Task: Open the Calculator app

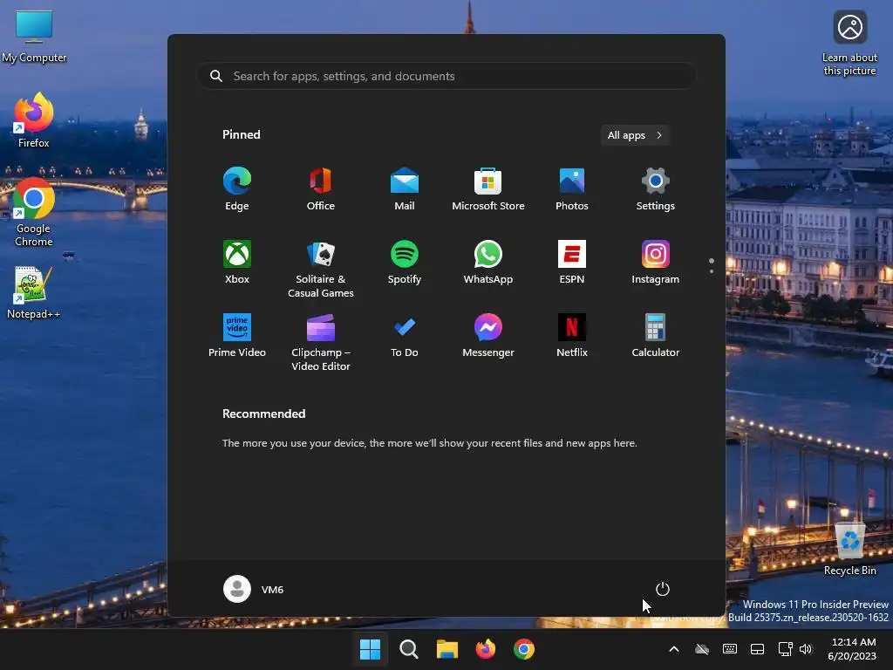Action: [x=656, y=336]
